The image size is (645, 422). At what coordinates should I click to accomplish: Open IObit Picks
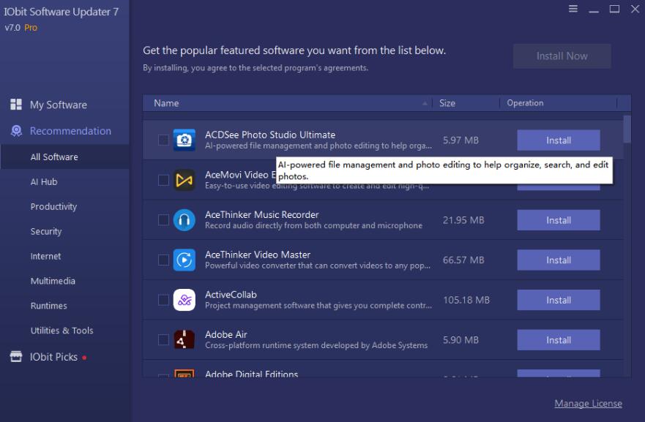(x=53, y=357)
